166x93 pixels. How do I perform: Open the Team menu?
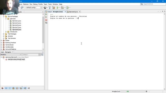(x=45, y=4)
